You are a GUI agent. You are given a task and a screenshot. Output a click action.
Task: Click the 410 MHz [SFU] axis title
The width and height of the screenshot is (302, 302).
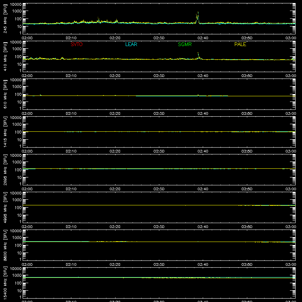coord(5,56)
